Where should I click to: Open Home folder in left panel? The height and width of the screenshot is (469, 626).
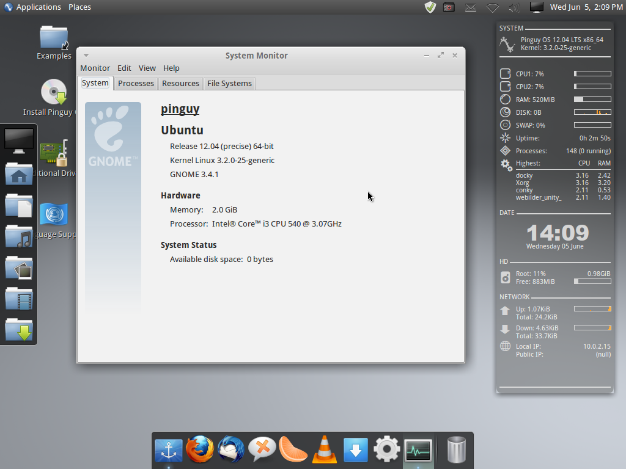point(19,174)
